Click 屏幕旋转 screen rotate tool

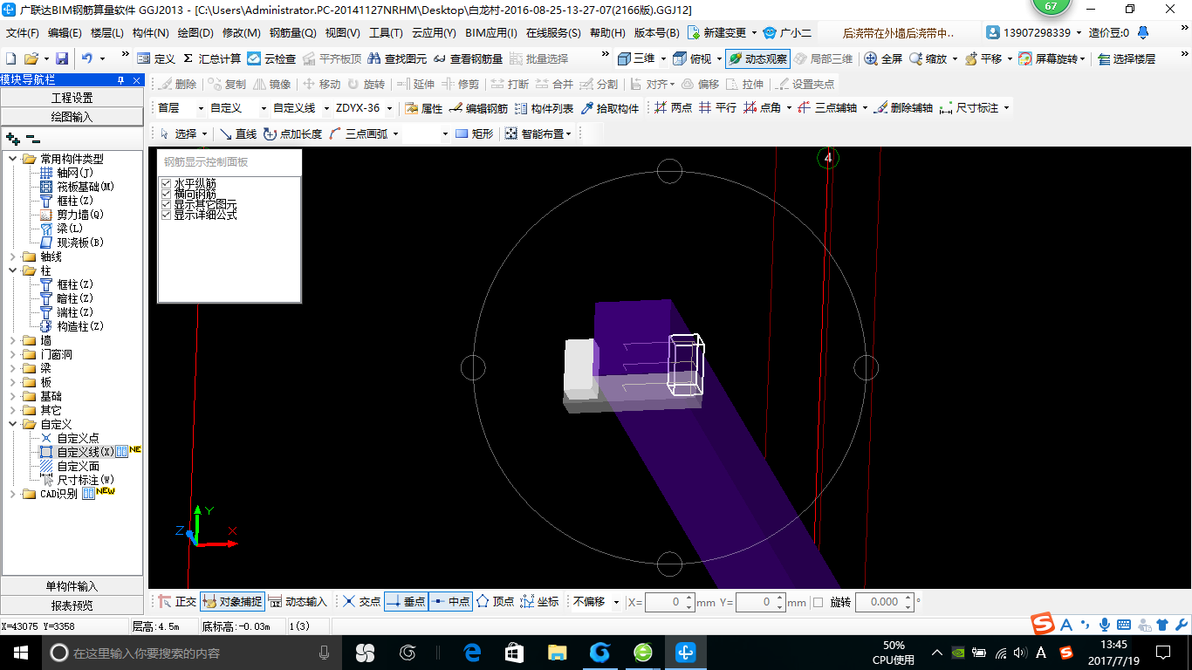click(x=1051, y=58)
